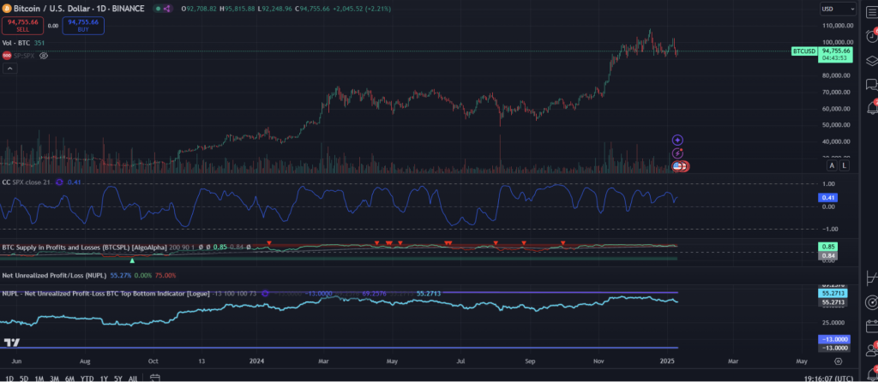This screenshot has width=878, height=382.
Task: Open the alerts clock icon
Action: pos(871,35)
